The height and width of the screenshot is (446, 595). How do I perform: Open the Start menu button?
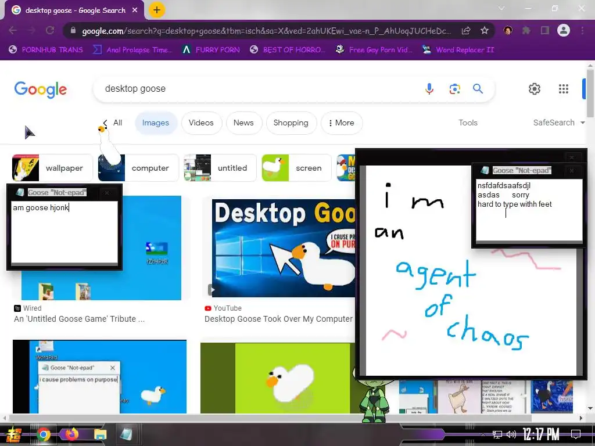click(14, 434)
